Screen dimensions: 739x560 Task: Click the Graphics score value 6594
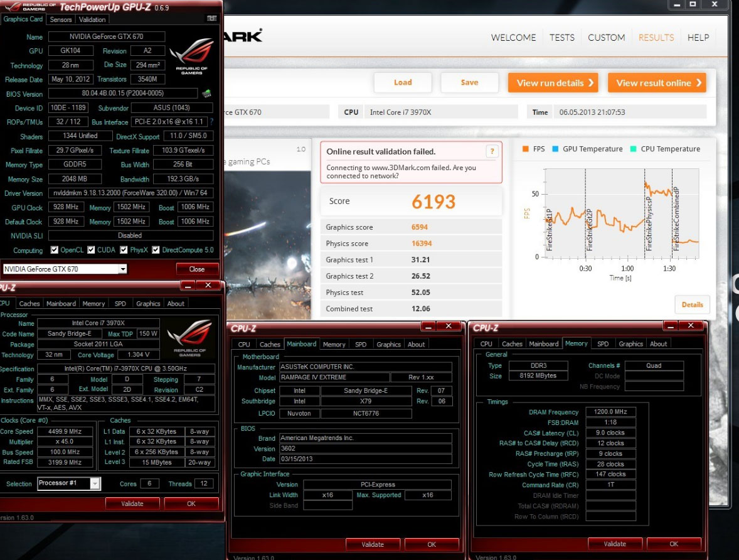pyautogui.click(x=420, y=227)
